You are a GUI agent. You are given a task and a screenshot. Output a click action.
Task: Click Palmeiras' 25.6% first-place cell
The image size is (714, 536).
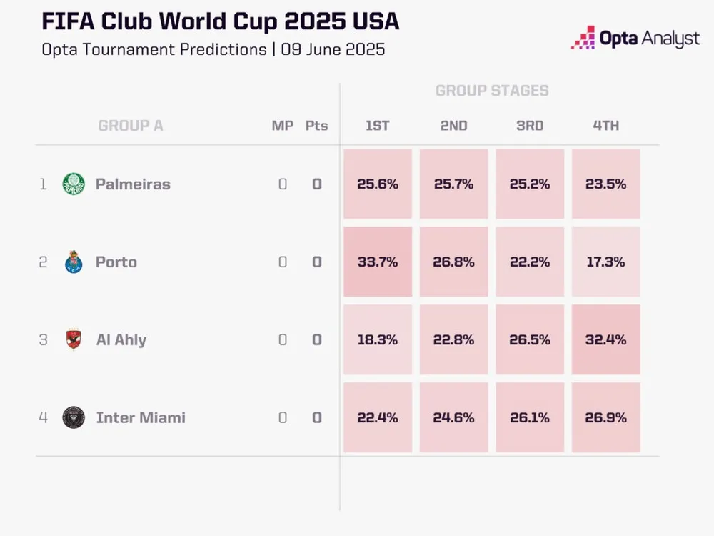point(378,184)
